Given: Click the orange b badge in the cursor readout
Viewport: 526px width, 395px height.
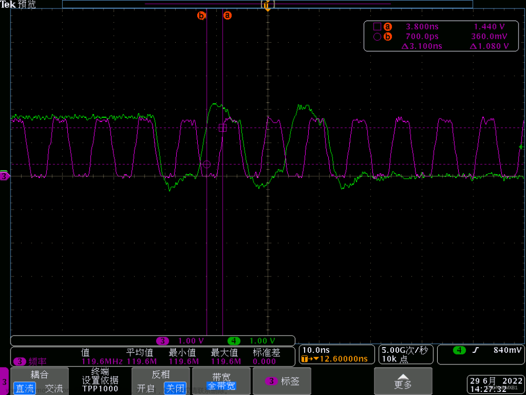Looking at the screenshot, I should pos(388,37).
